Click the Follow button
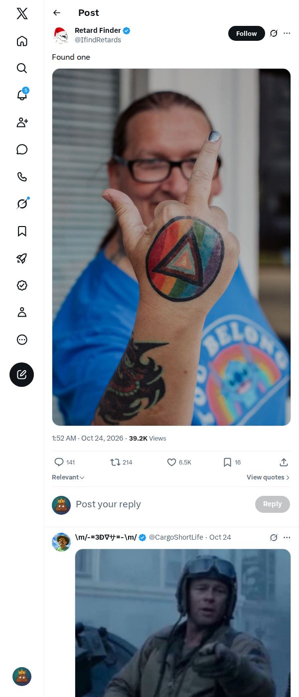 click(x=247, y=33)
